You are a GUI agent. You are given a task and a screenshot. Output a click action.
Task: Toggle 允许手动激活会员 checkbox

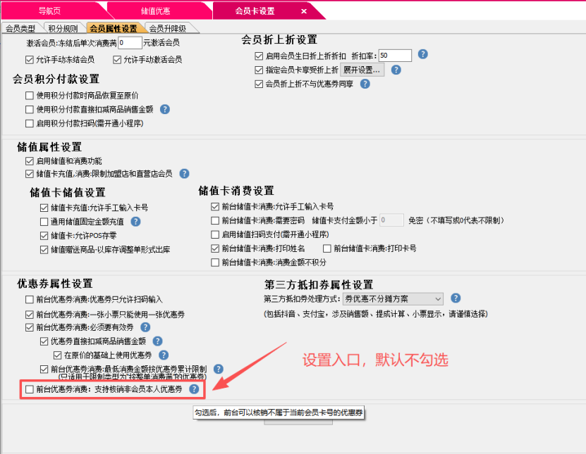tap(117, 60)
